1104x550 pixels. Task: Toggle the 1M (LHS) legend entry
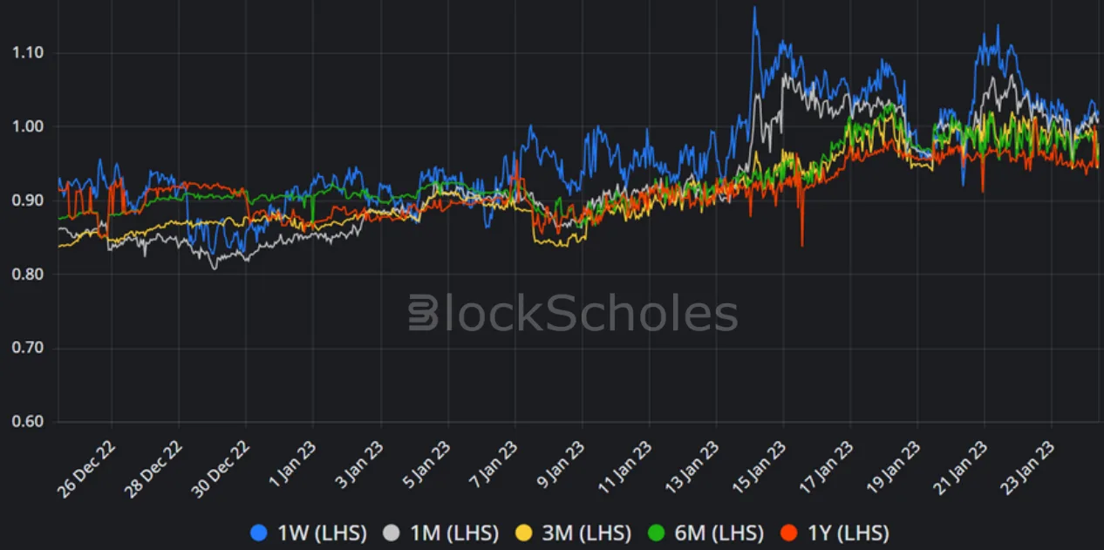(x=440, y=532)
